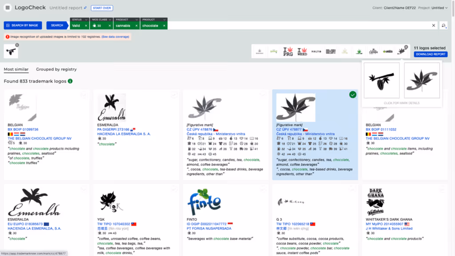Viewport: 455px width, 256px height.
Task: Select the CZ ÚPV 478876 card checkbox
Action: click(263, 95)
